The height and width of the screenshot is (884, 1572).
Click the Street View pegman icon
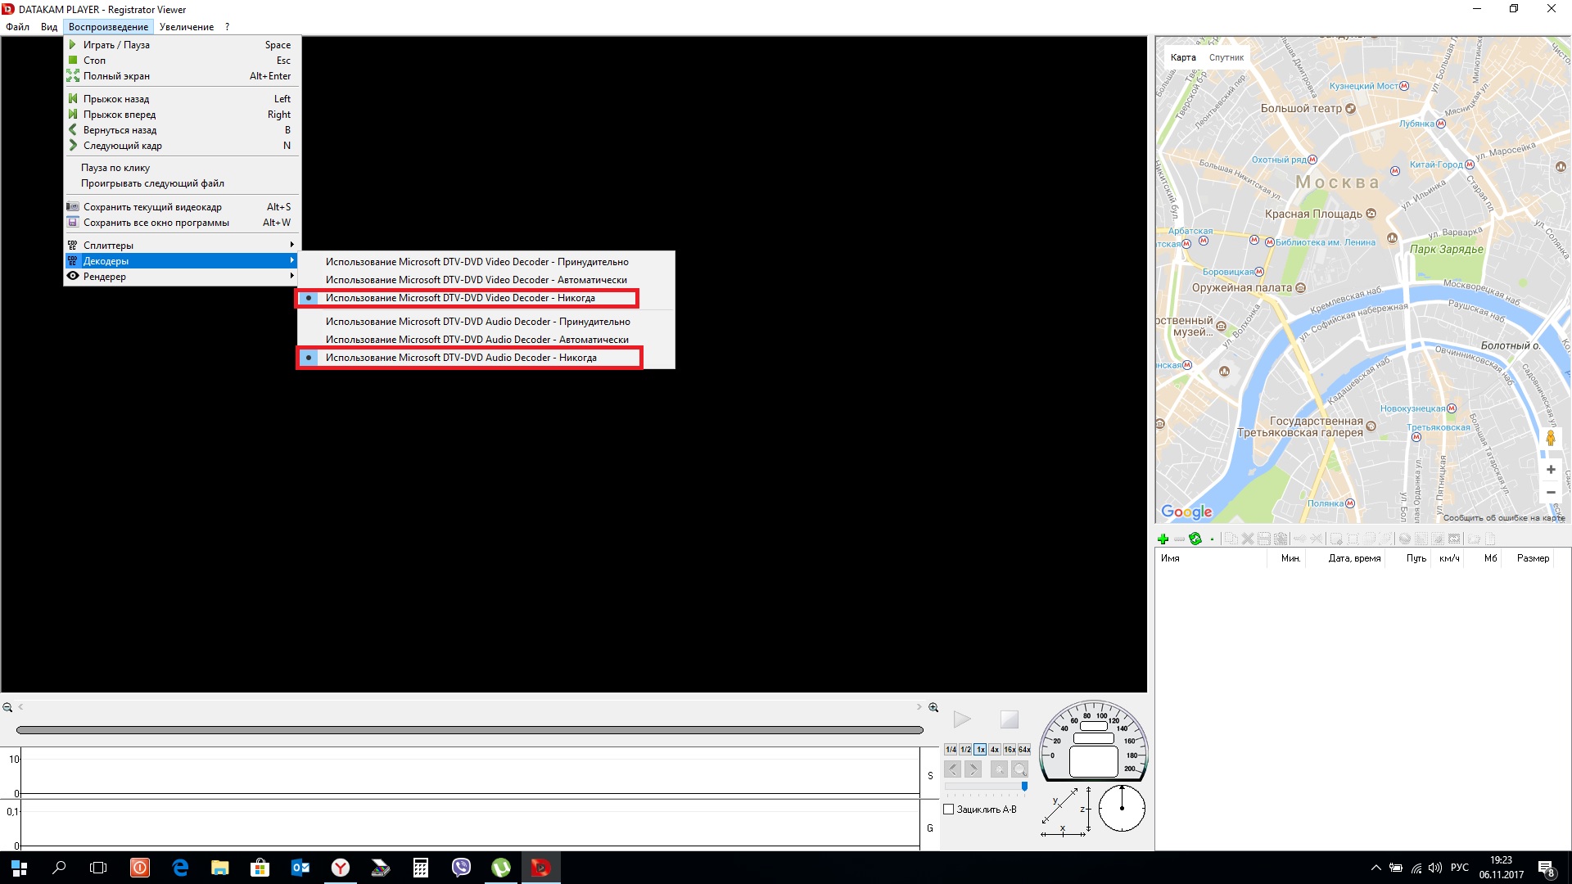tap(1550, 439)
